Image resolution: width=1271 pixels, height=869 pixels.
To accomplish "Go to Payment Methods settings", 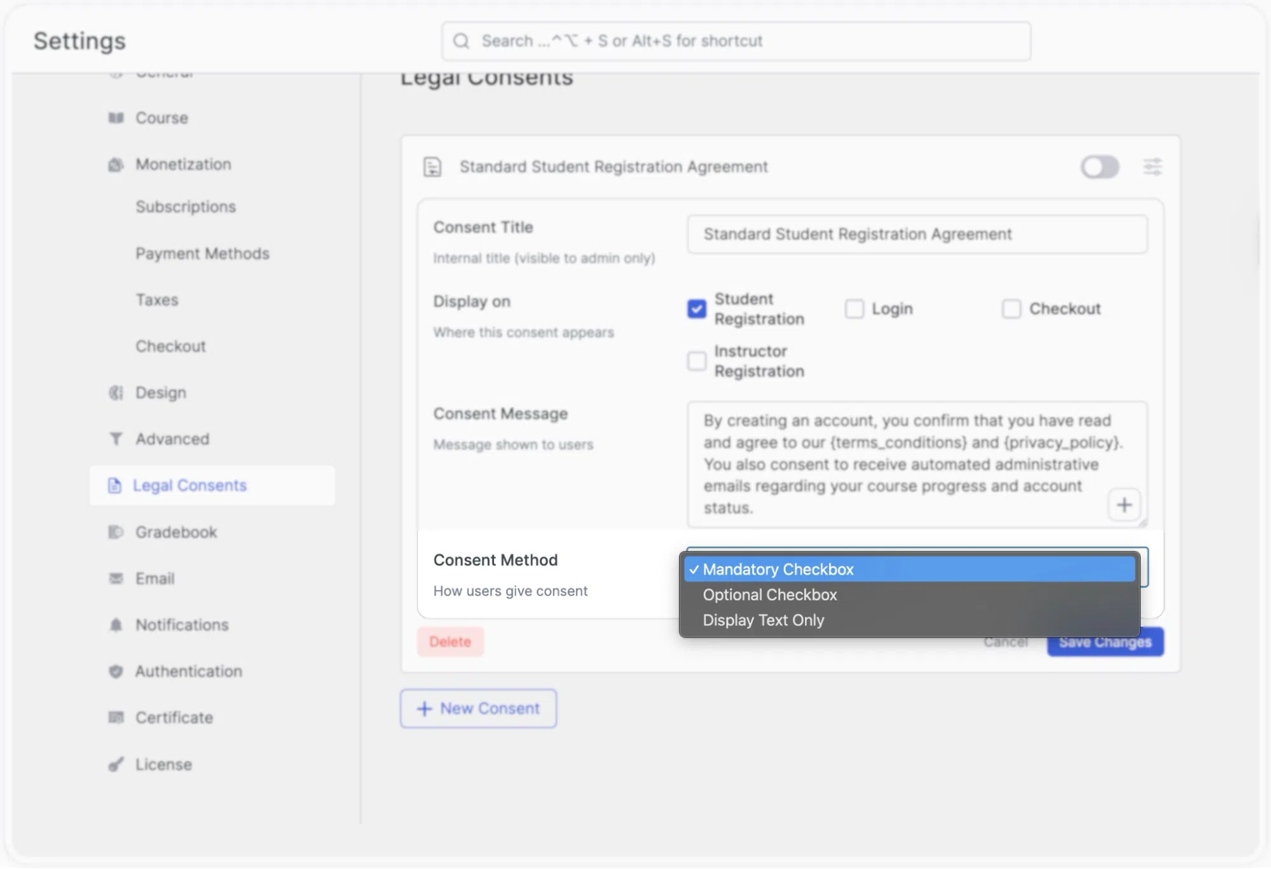I will (202, 254).
